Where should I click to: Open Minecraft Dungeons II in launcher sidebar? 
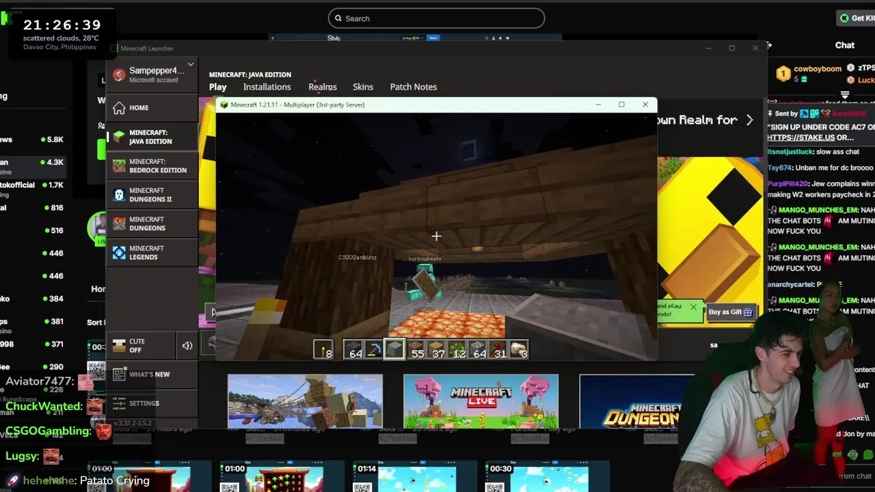(152, 195)
